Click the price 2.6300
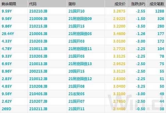Viewport: 166px width, 113px height. coord(119,79)
